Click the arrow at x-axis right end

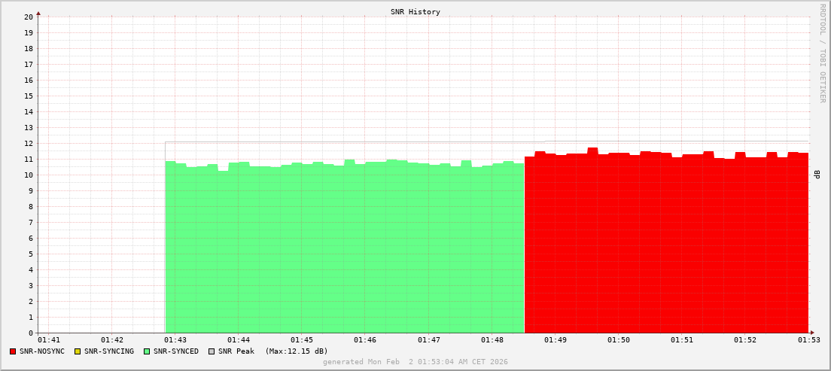pyautogui.click(x=811, y=333)
